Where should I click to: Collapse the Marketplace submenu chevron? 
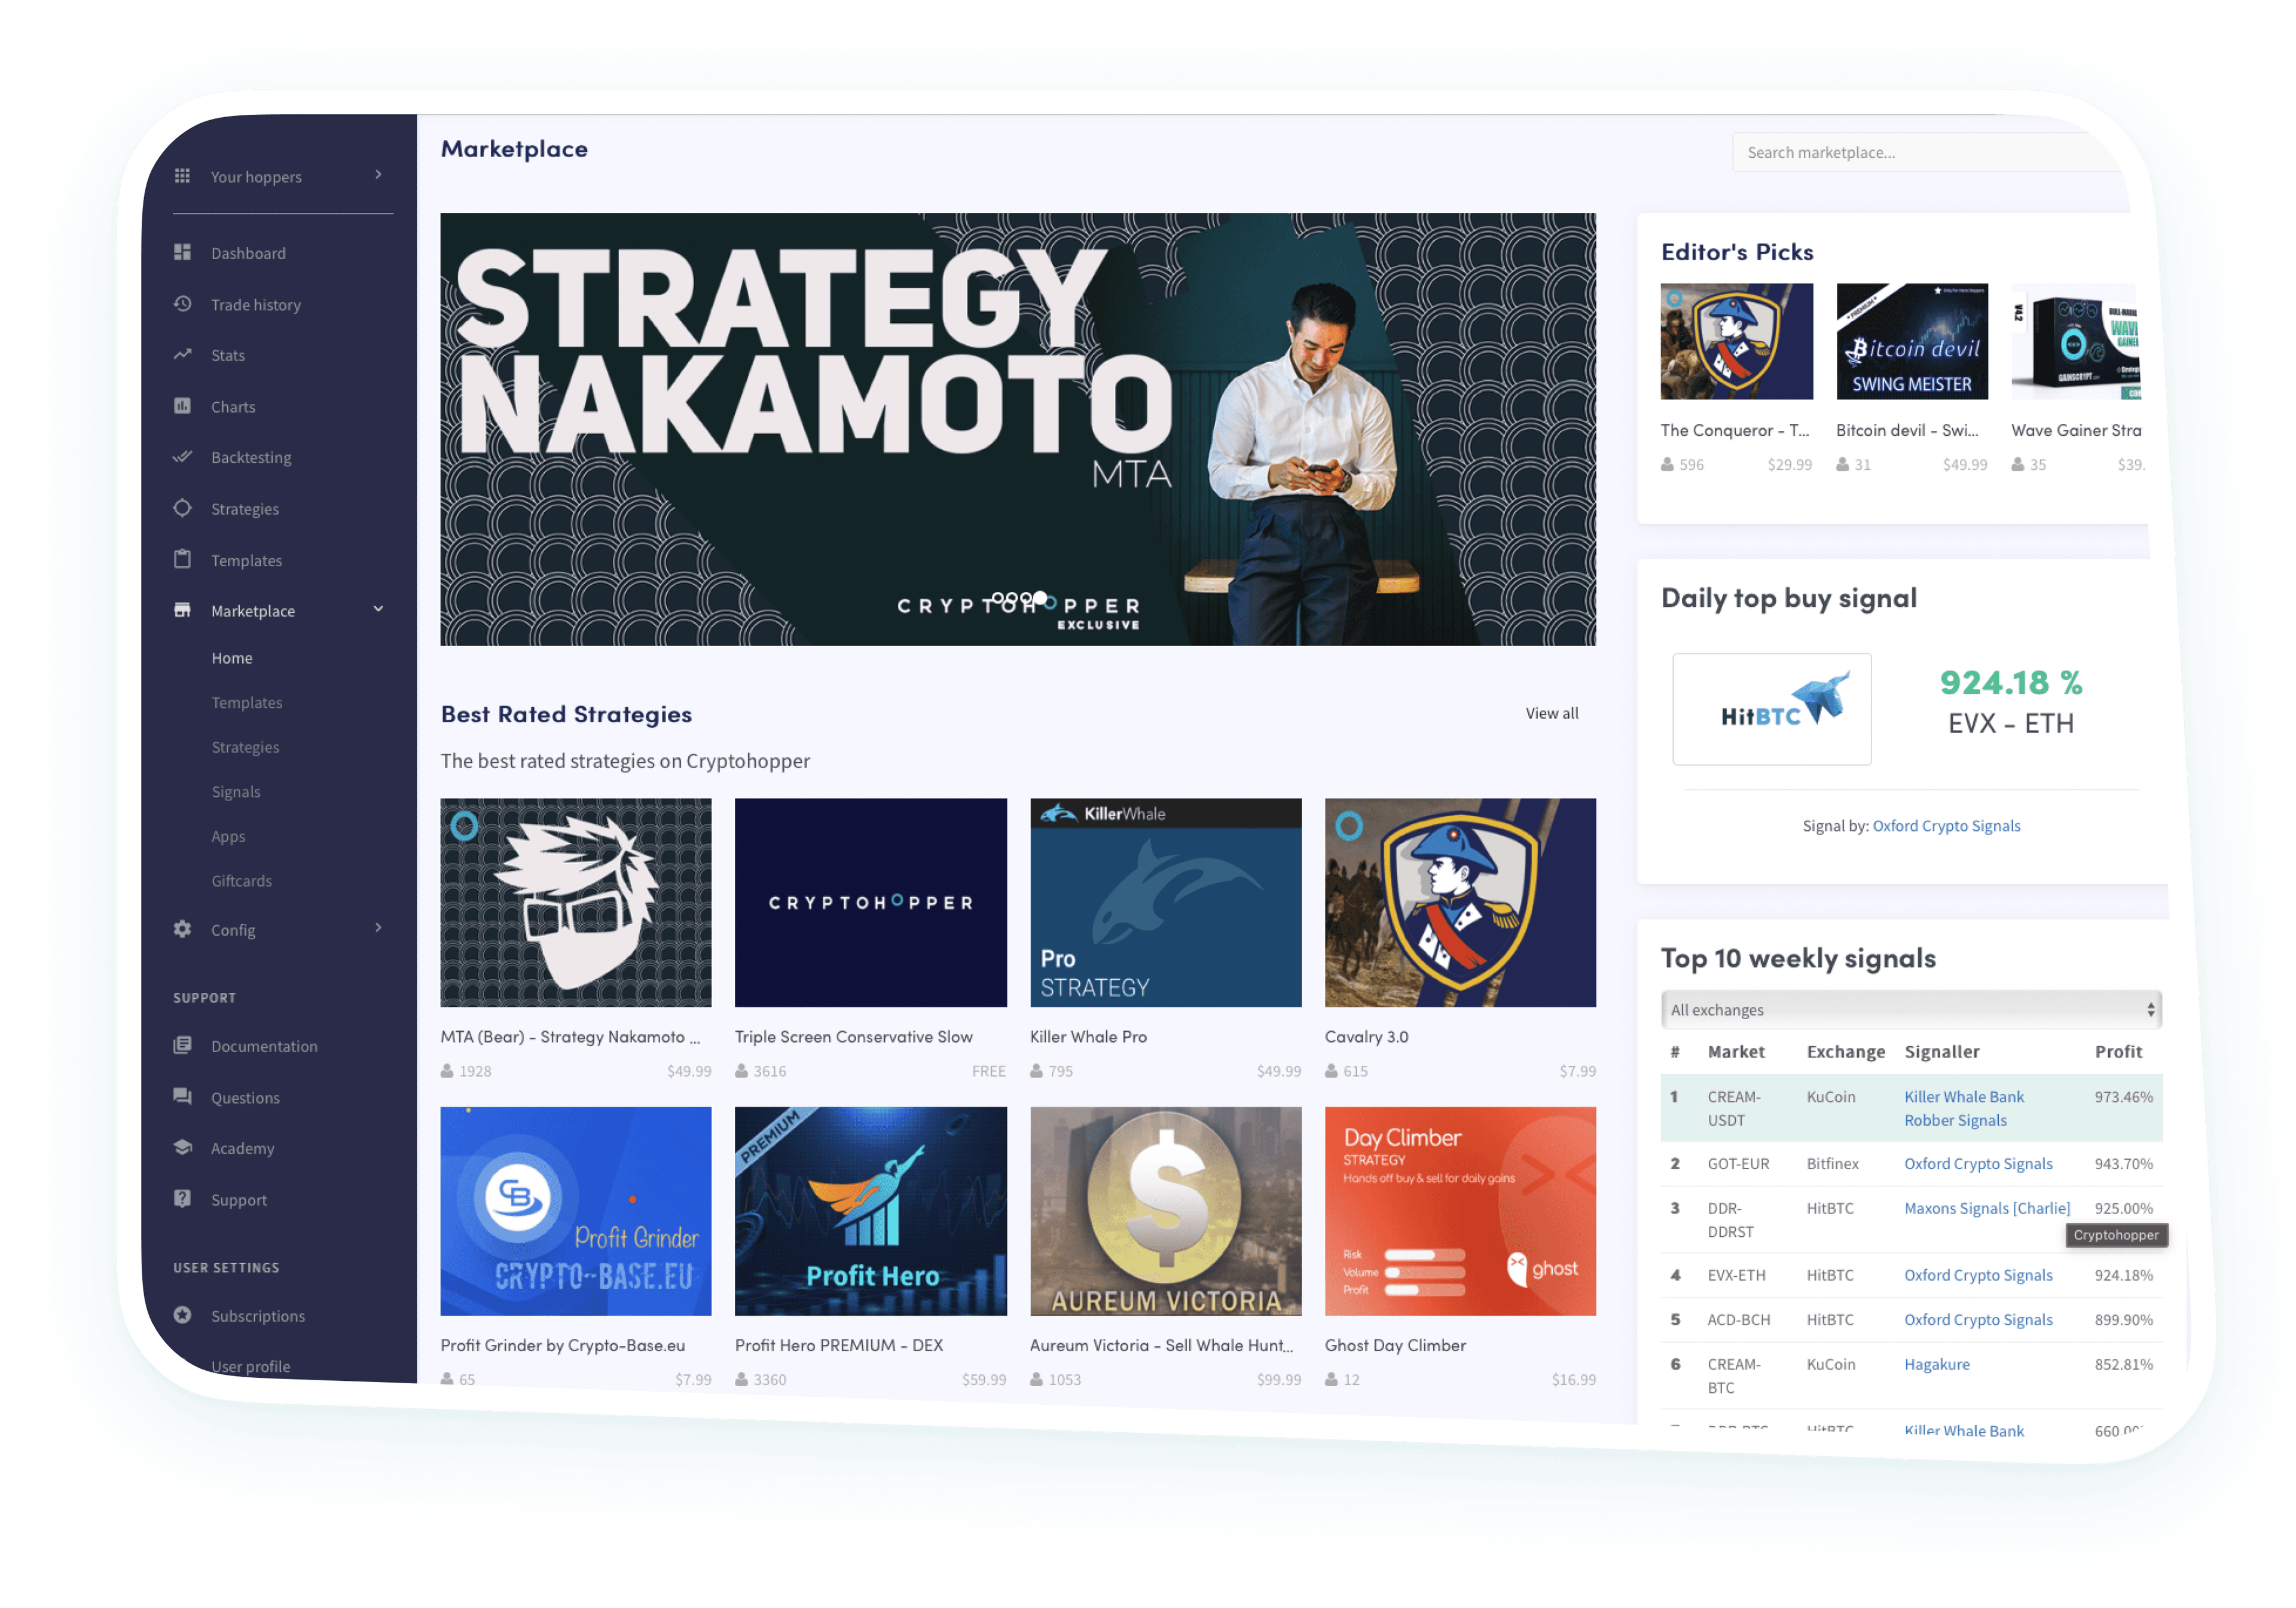click(x=378, y=609)
